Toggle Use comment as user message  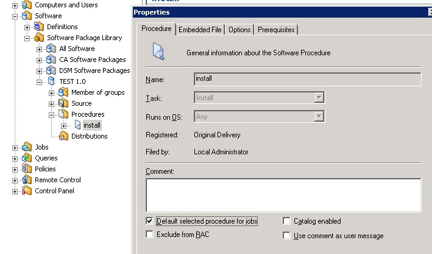pyautogui.click(x=287, y=236)
